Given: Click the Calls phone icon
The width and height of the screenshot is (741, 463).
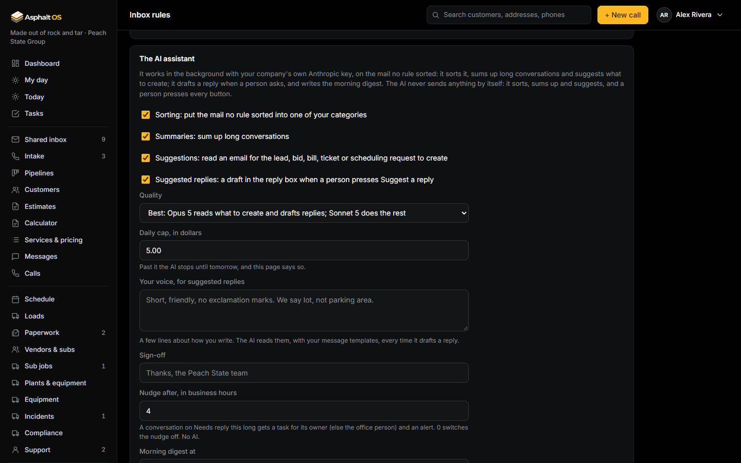Looking at the screenshot, I should 15,273.
